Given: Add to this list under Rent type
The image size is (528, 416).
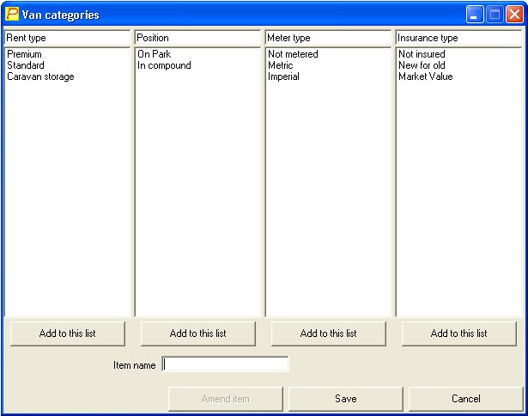Looking at the screenshot, I should click(68, 333).
